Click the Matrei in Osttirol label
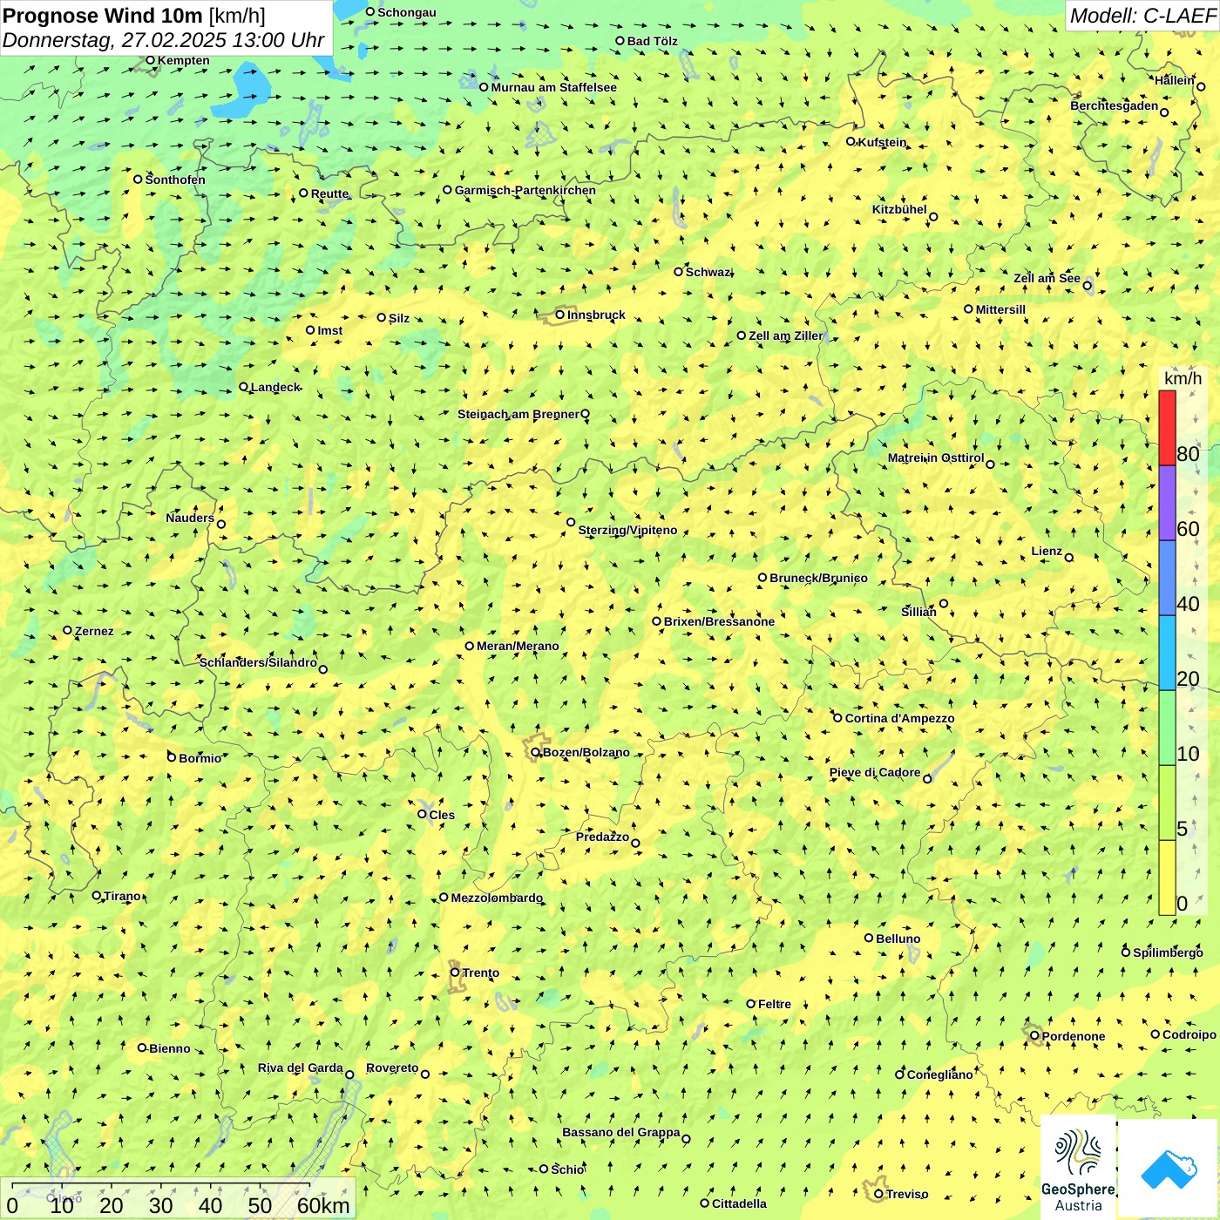 [x=936, y=457]
